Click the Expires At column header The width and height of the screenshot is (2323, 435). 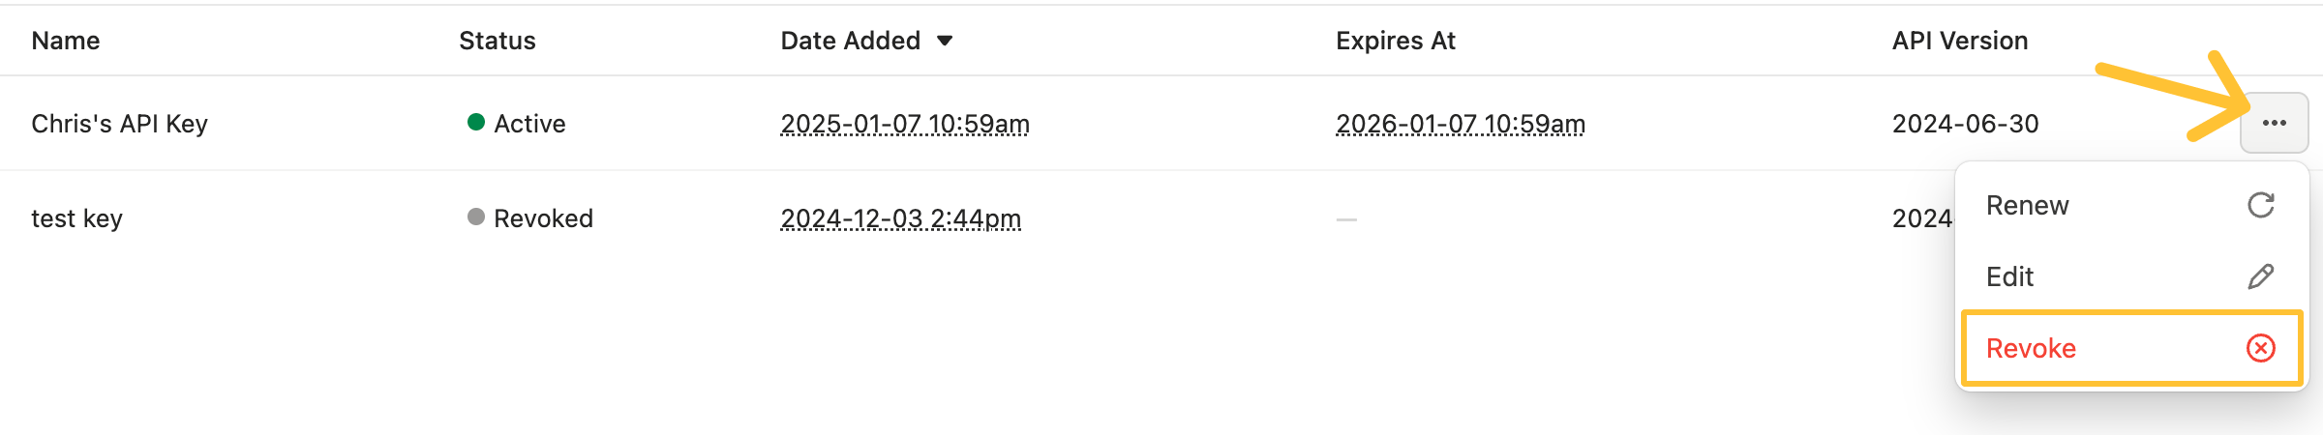pos(1395,41)
